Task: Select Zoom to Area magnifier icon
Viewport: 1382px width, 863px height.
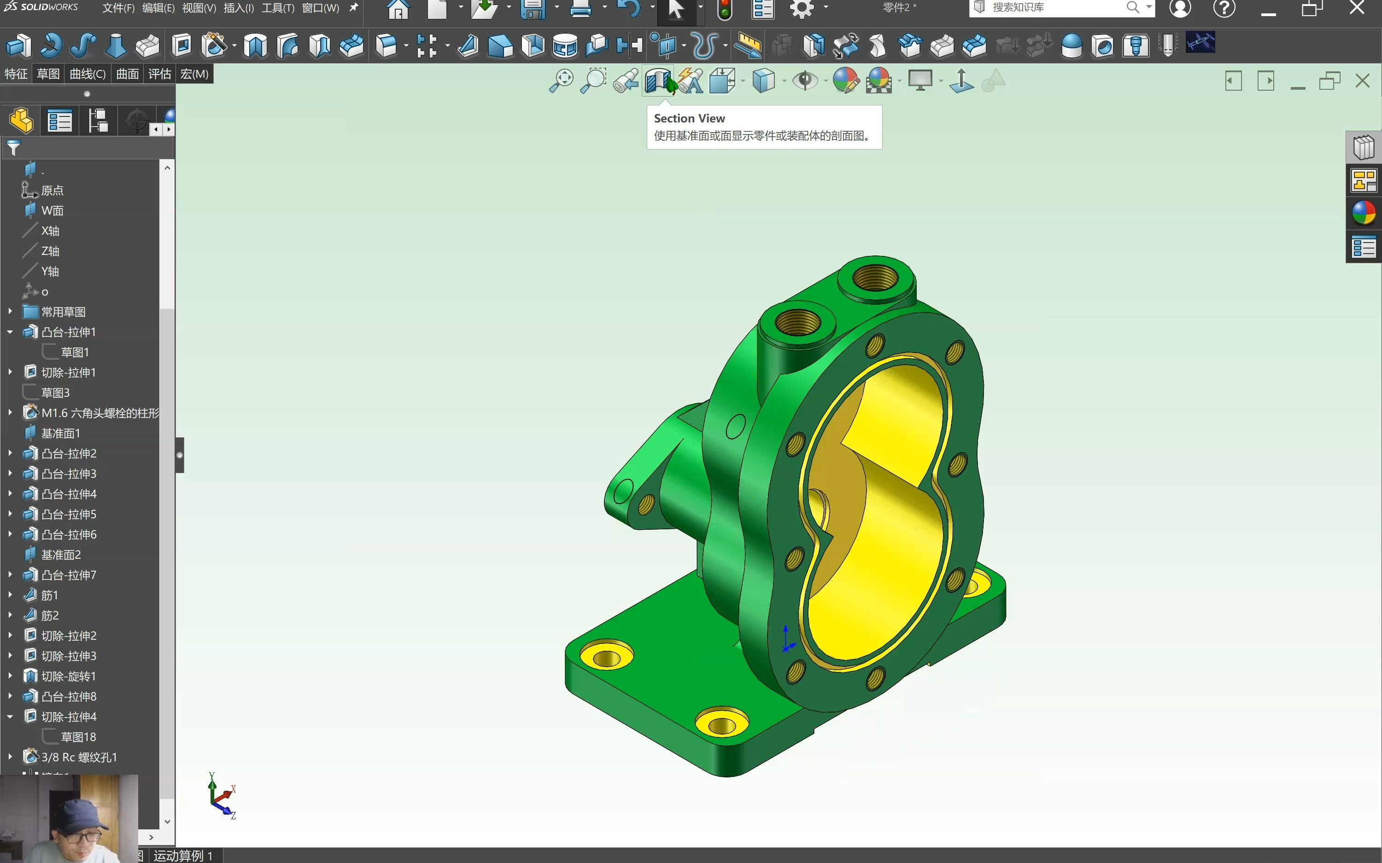Action: click(593, 81)
